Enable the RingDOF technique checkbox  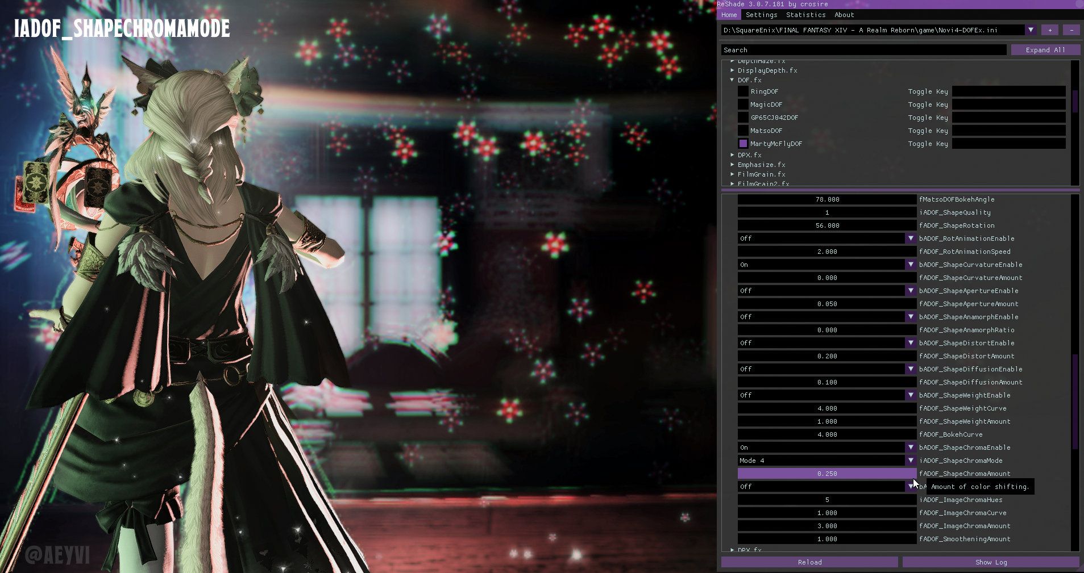click(x=743, y=91)
